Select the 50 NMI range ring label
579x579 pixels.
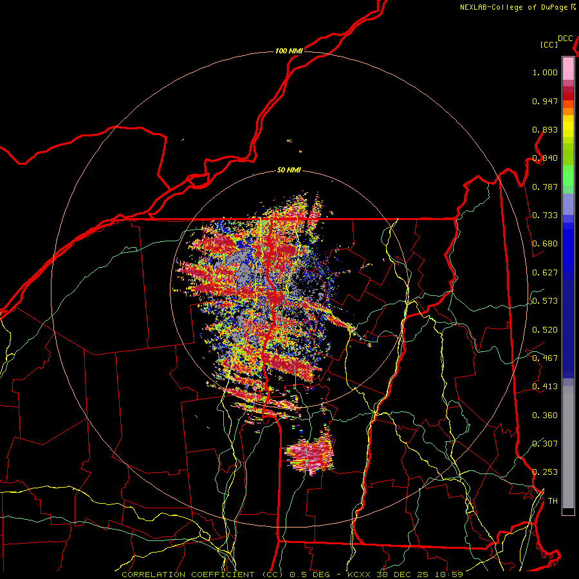click(x=289, y=170)
